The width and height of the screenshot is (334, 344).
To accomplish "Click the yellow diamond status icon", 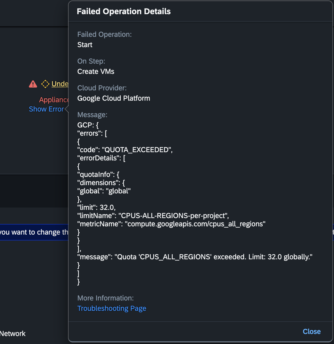I will tap(45, 84).
